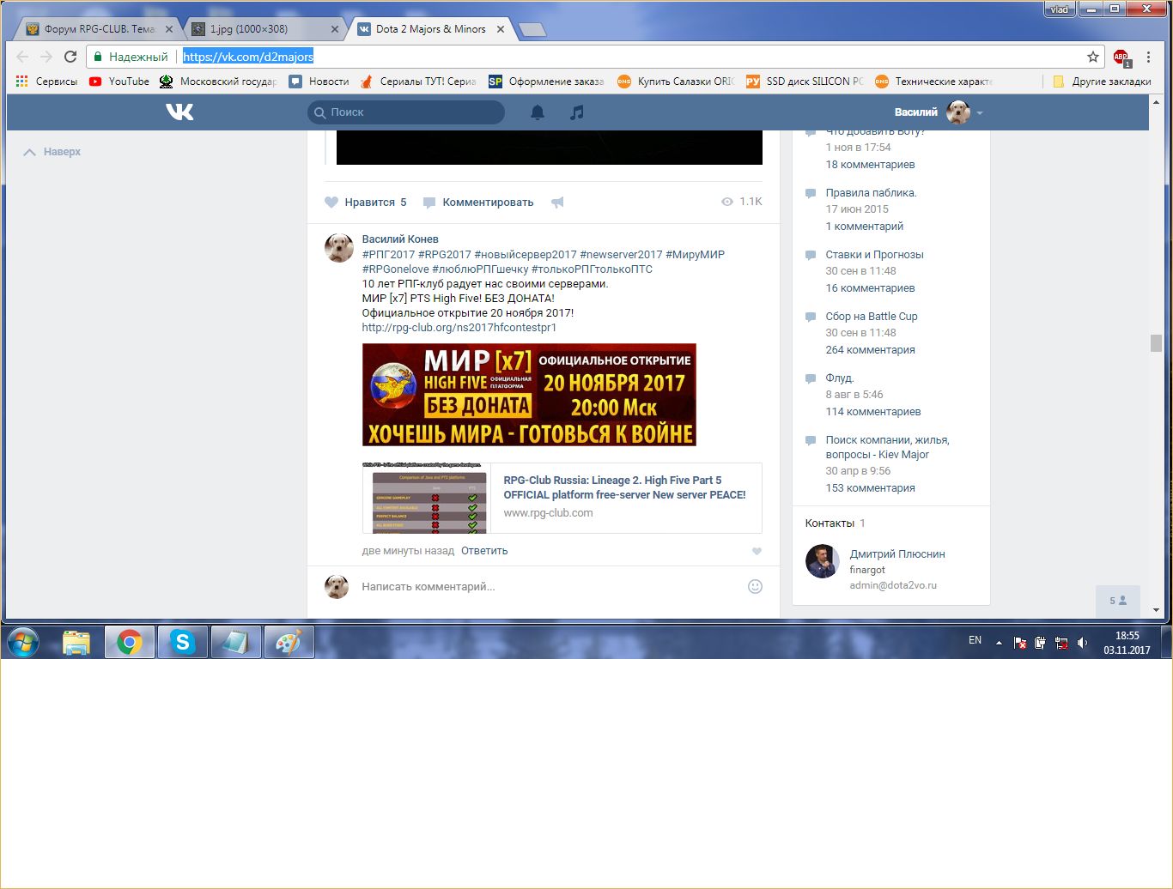Focus the Написать комментарий input
Viewport: 1173px width, 889px height.
click(x=550, y=587)
